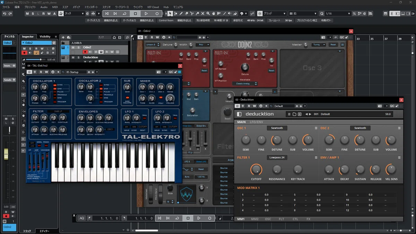Undo the last action with the undo arrow

(5, 14)
